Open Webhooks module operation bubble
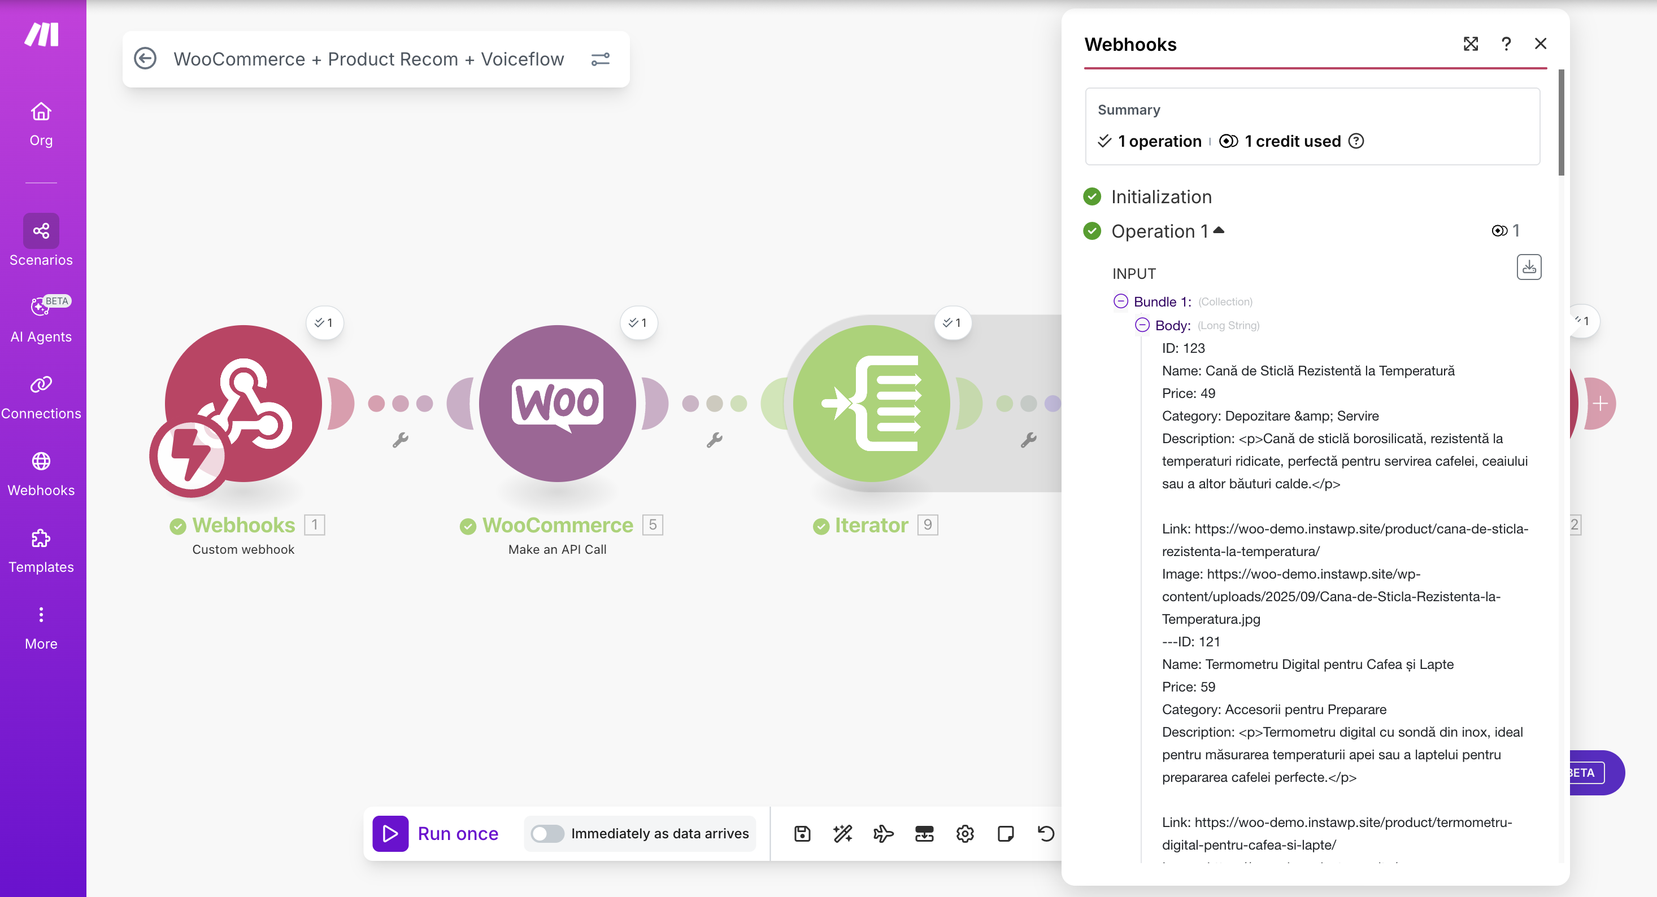Screen dimensions: 1657x897 point(324,322)
